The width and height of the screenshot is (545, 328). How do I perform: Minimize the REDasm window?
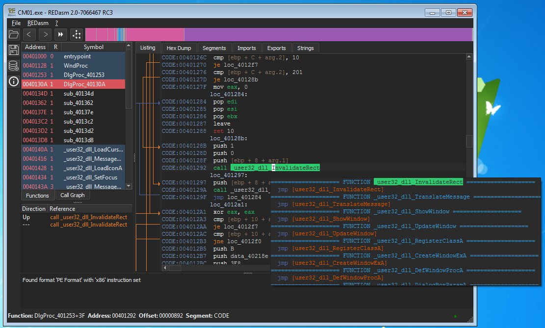tap(432, 13)
